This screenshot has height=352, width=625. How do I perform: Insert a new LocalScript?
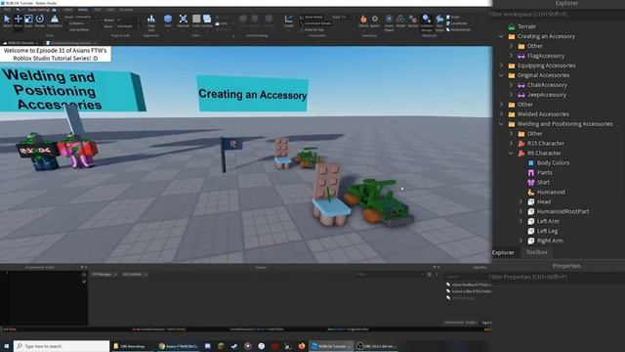[x=456, y=23]
